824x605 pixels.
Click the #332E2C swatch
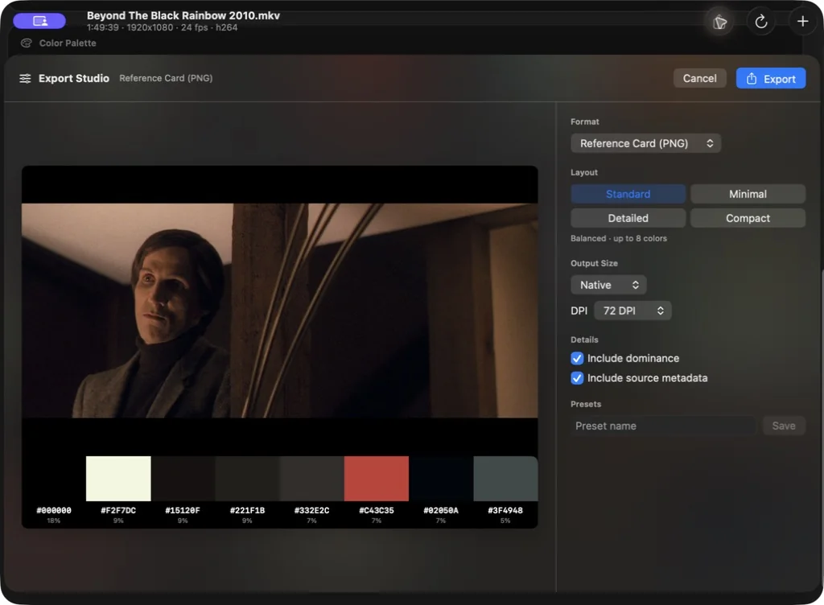coord(311,479)
